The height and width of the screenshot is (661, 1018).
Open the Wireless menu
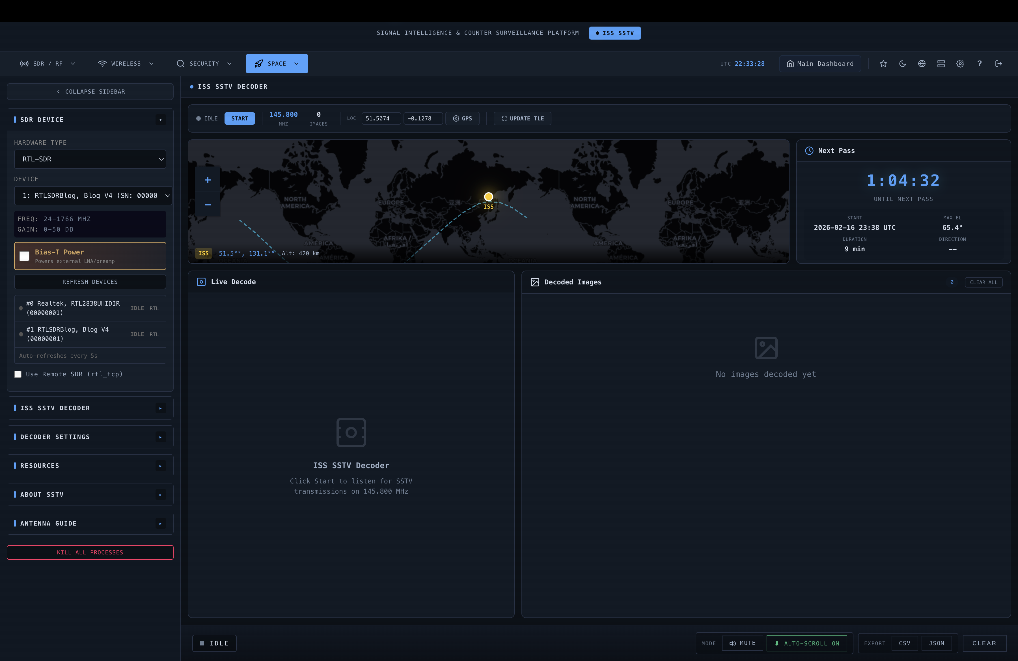[126, 64]
